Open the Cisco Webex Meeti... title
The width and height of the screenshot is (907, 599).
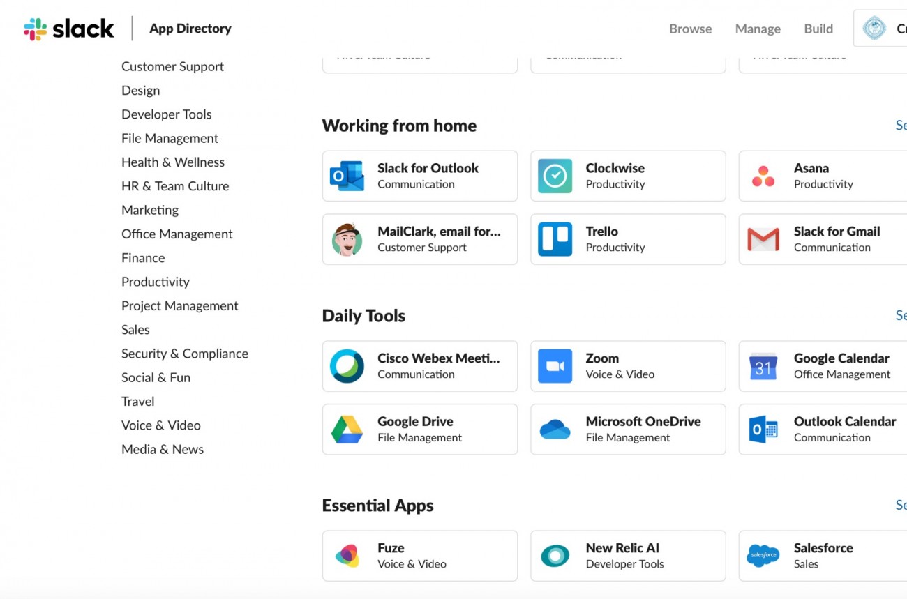click(438, 358)
